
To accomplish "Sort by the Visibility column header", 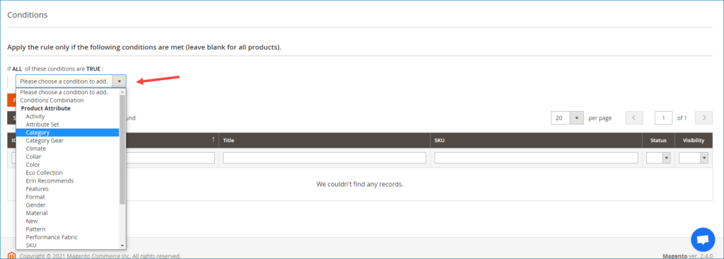I will (x=694, y=140).
